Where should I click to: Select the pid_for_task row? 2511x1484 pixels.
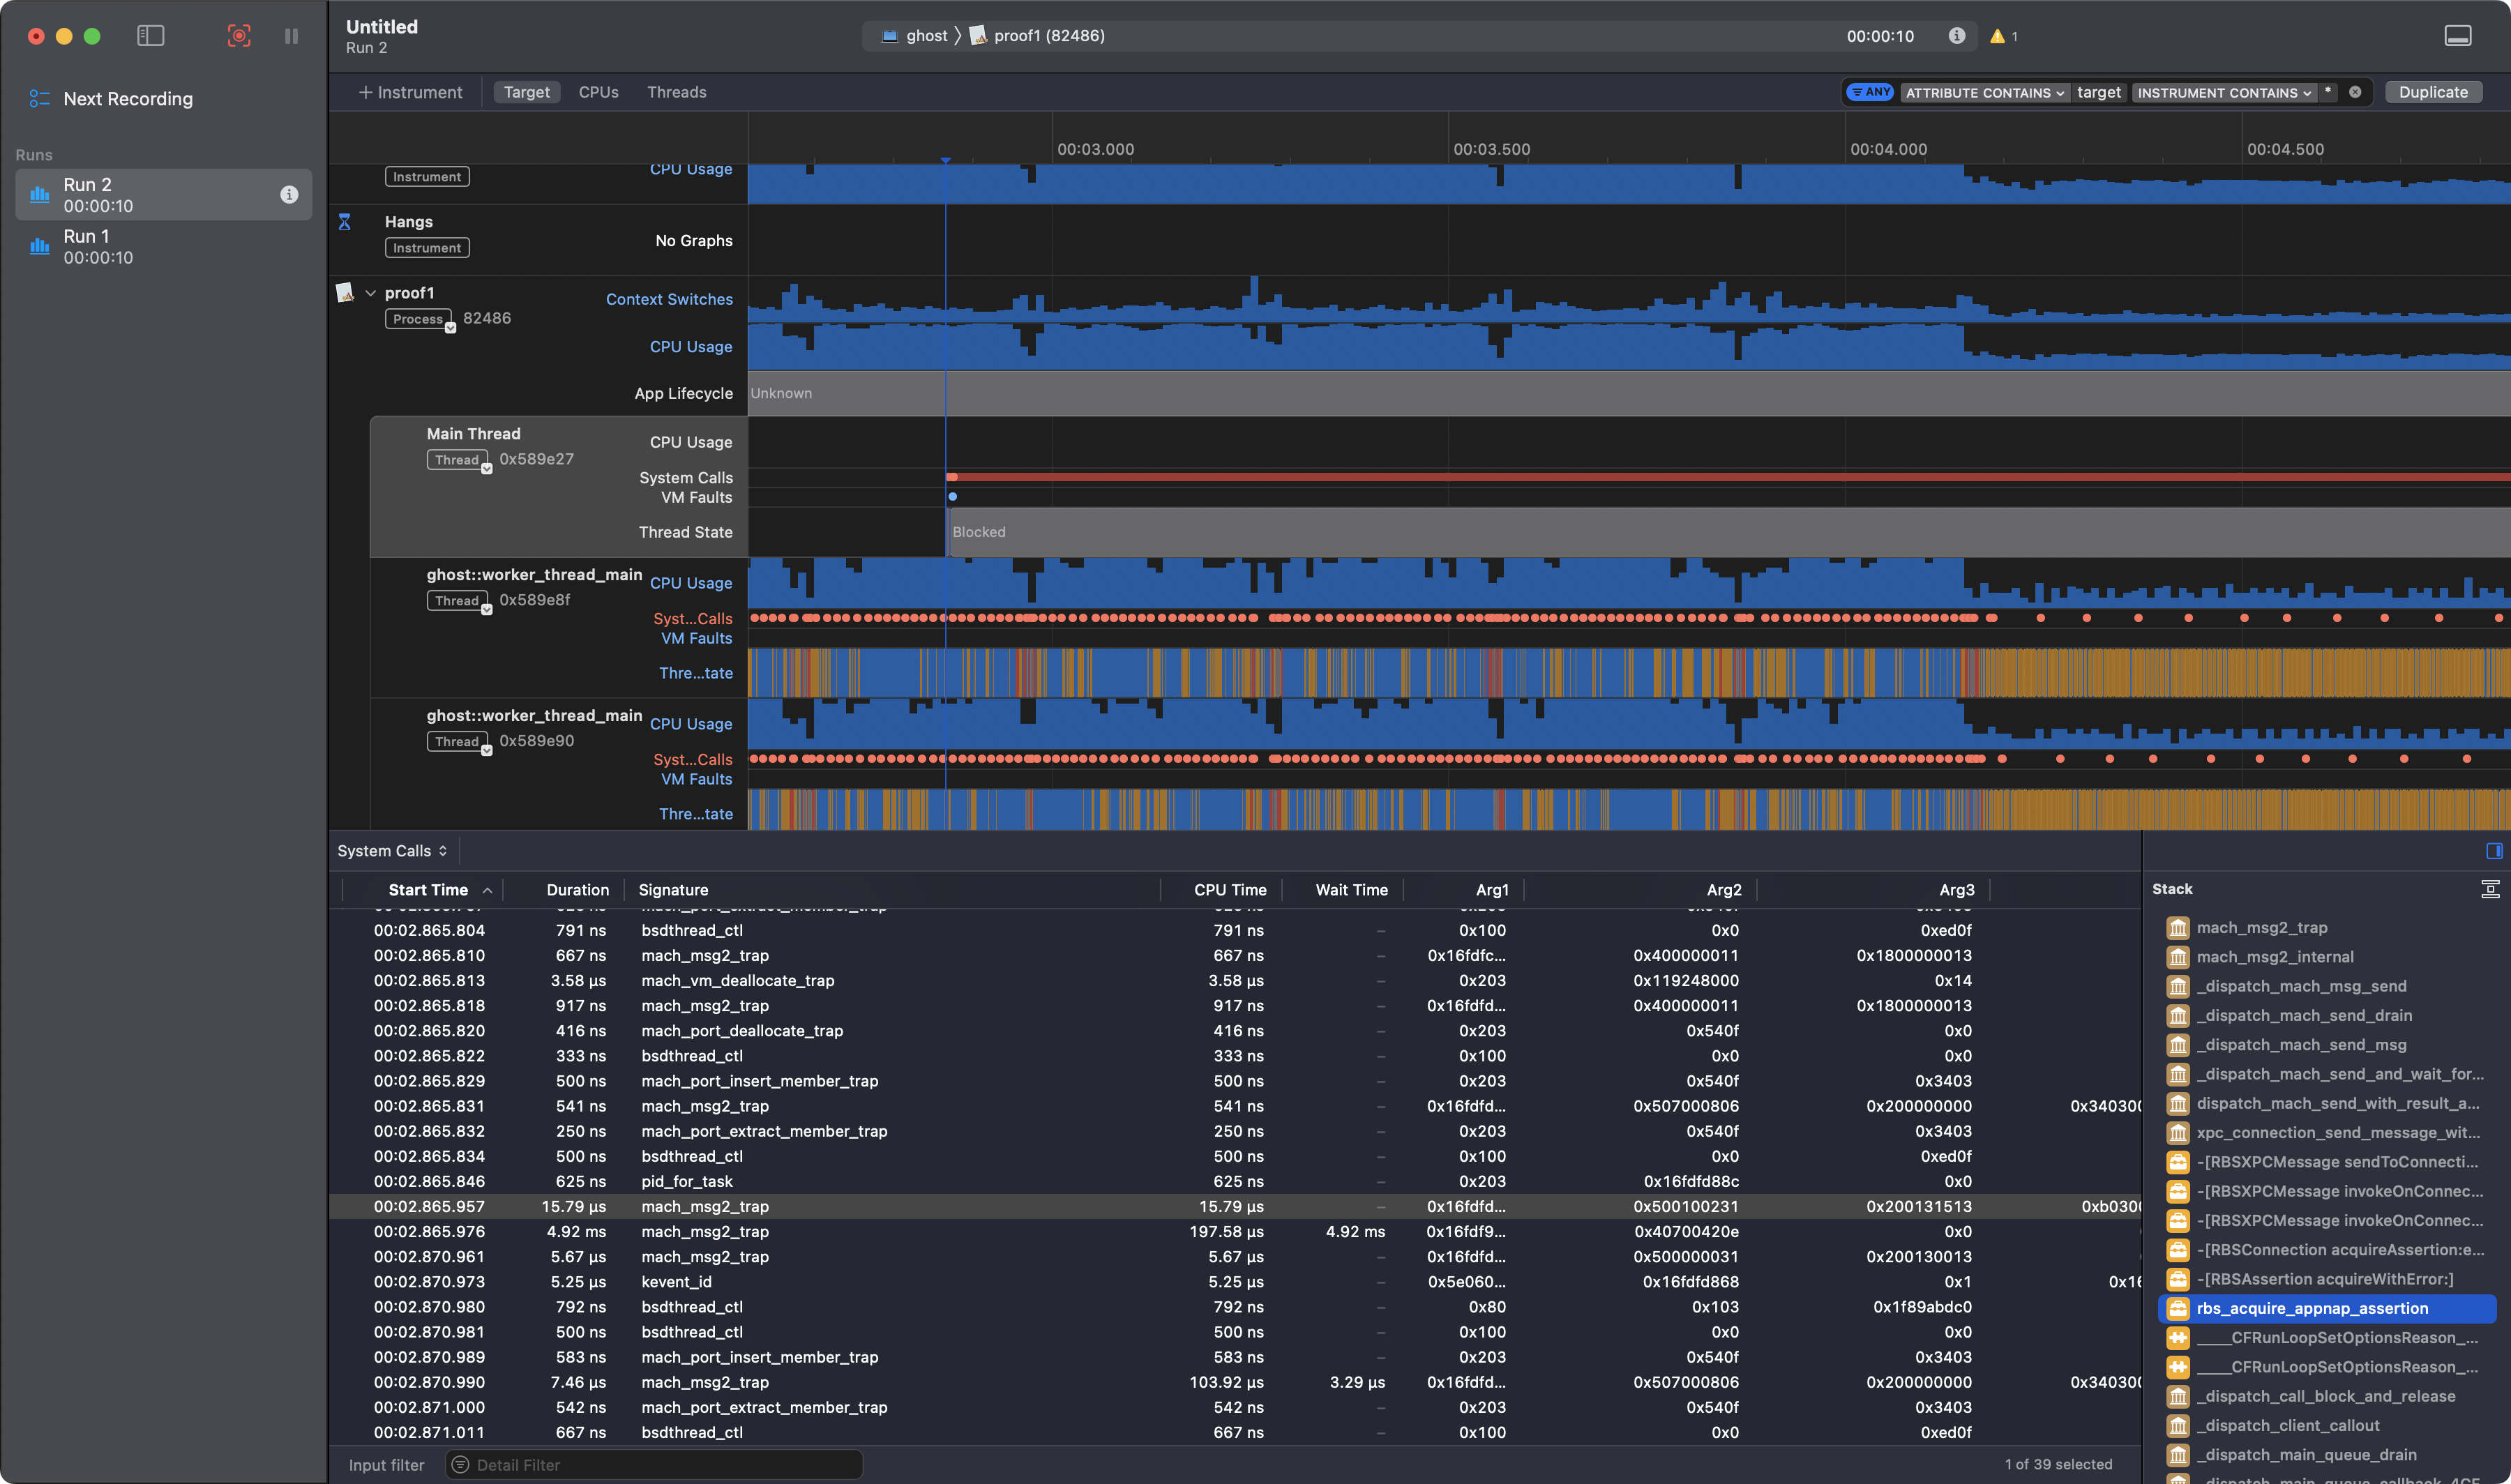(1235, 1182)
